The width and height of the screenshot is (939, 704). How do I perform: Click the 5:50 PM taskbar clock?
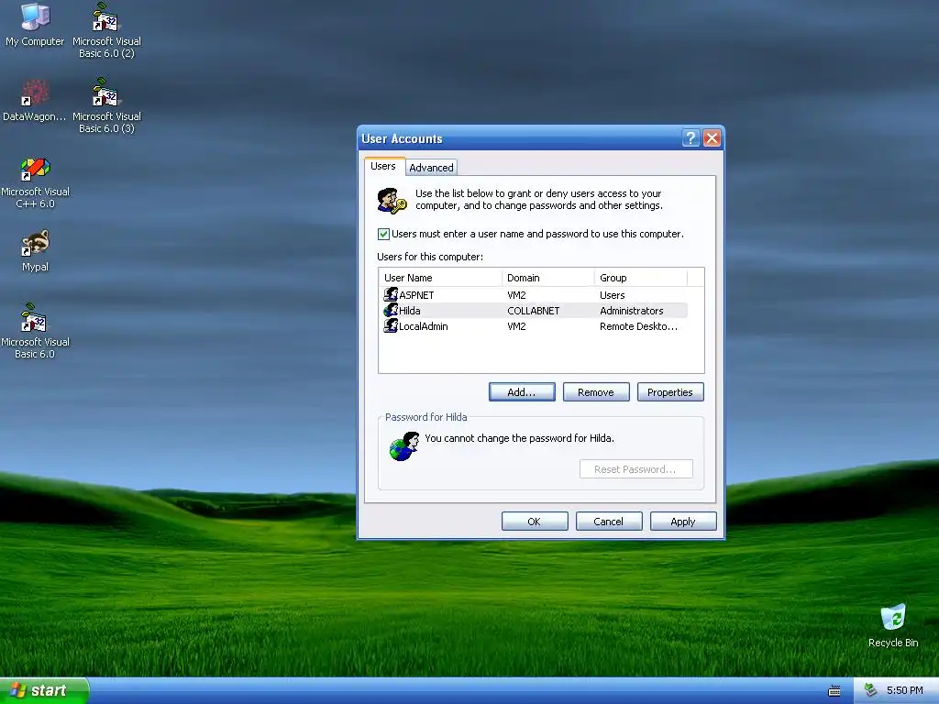click(905, 690)
